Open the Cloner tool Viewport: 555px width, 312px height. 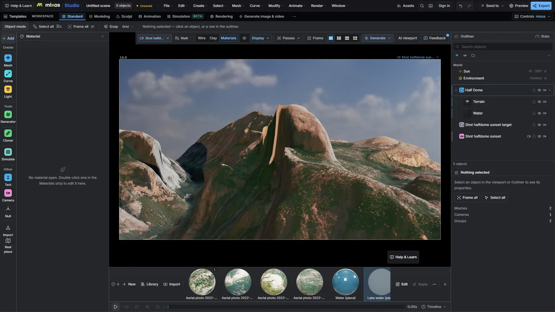[8, 136]
